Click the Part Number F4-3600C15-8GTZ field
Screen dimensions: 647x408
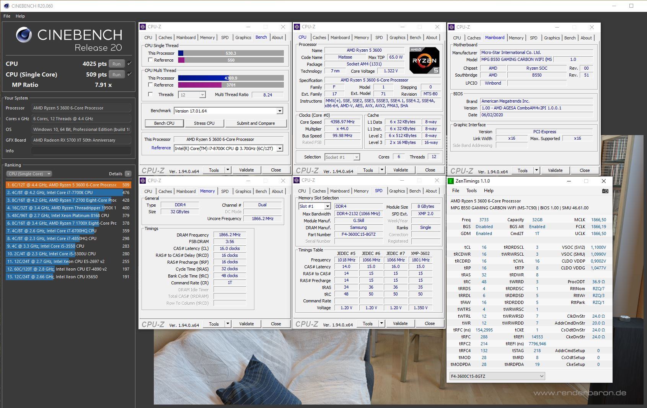(x=359, y=234)
